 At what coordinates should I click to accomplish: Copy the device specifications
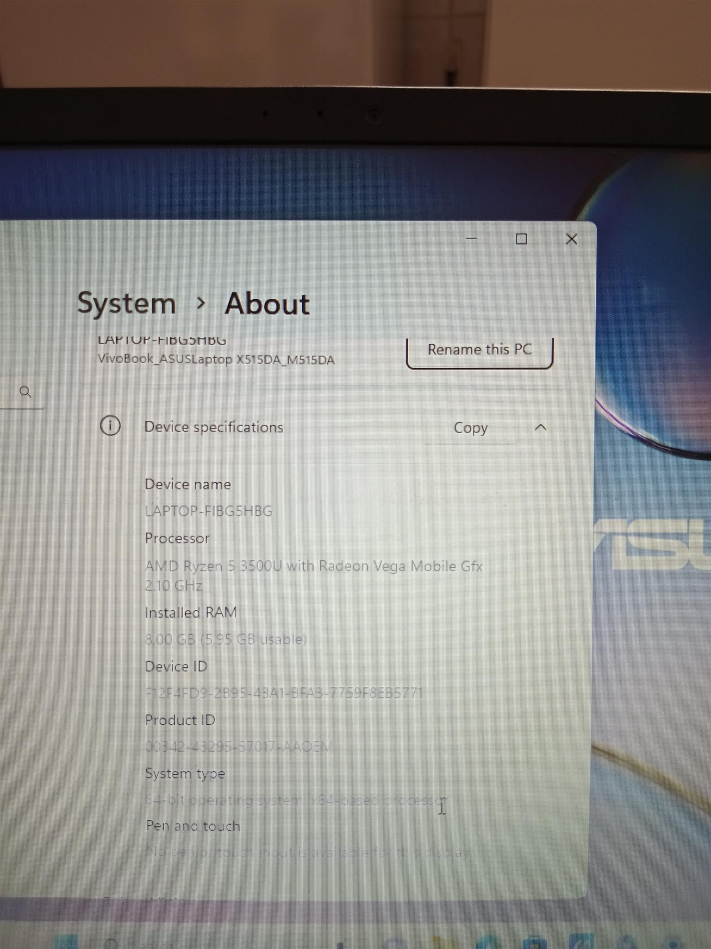pyautogui.click(x=470, y=428)
